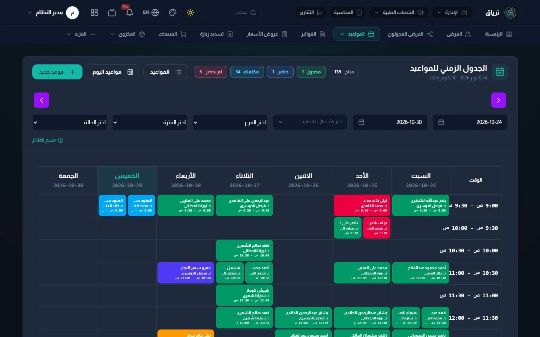Click the موعد جديد button
The width and height of the screenshot is (540, 337).
coord(57,72)
